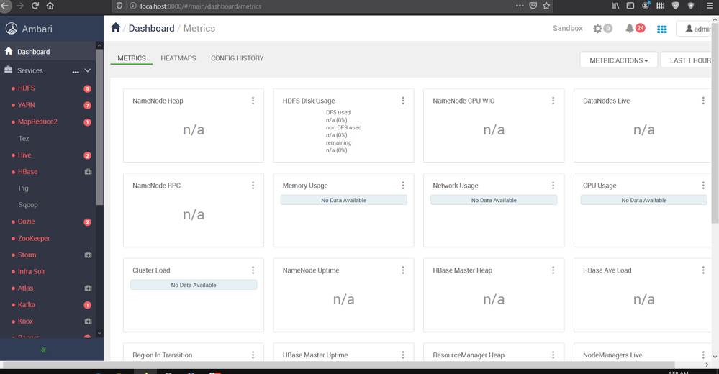Open CPU Usage widget options menu

(x=703, y=185)
